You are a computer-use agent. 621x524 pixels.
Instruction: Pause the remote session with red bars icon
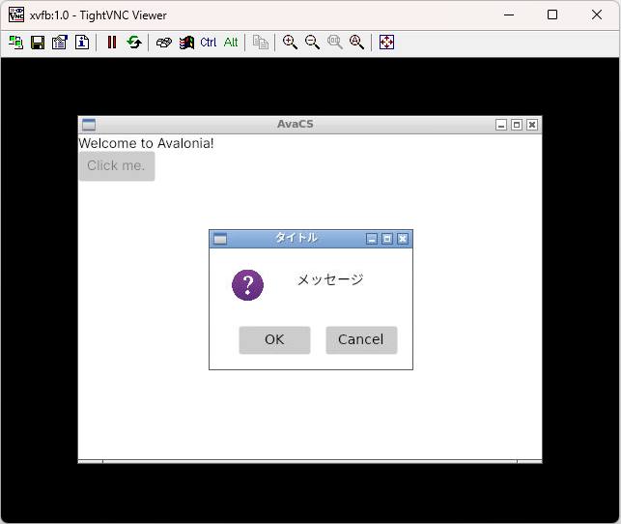click(x=112, y=43)
